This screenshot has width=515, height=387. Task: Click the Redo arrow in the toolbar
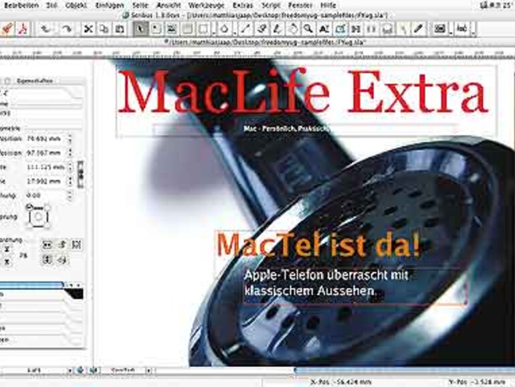(x=67, y=29)
